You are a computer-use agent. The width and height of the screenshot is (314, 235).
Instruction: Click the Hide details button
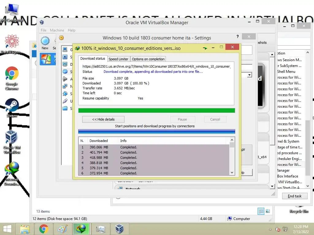(103, 119)
